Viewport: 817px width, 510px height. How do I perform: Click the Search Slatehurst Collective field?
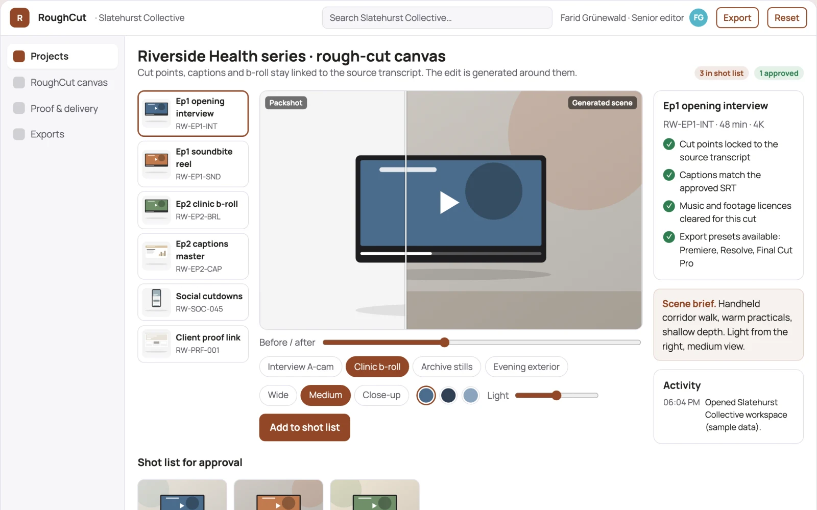pos(437,18)
